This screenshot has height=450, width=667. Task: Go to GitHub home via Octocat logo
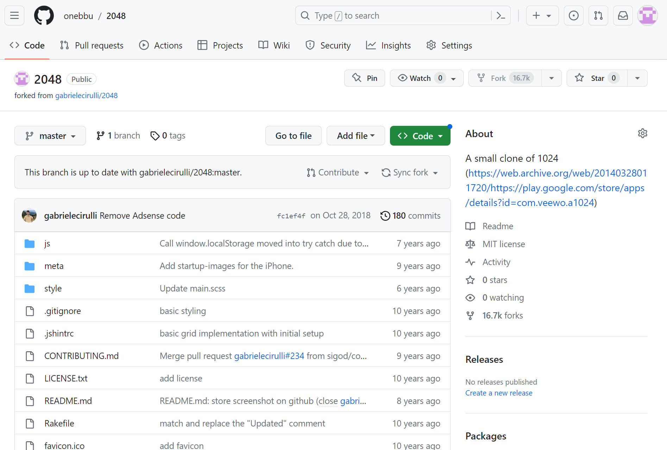tap(44, 15)
